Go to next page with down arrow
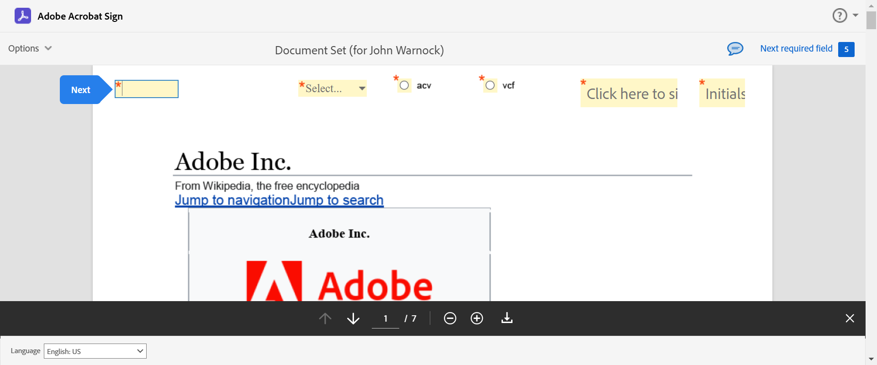Image resolution: width=877 pixels, height=365 pixels. (353, 318)
